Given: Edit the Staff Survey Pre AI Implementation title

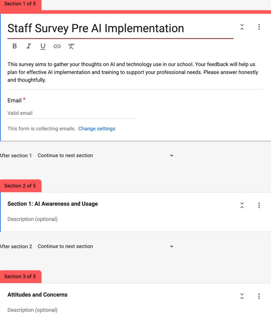Looking at the screenshot, I should pos(96,28).
